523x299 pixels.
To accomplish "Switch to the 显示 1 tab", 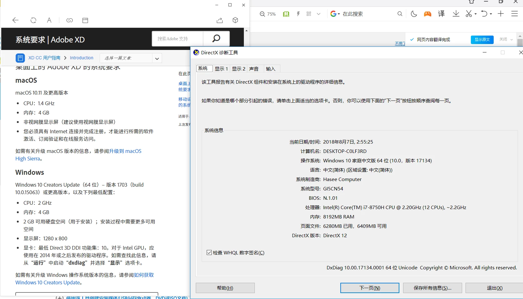I will [221, 69].
